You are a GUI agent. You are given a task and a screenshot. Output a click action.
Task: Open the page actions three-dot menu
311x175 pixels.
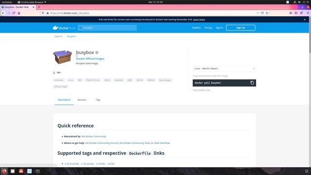(x=258, y=13)
